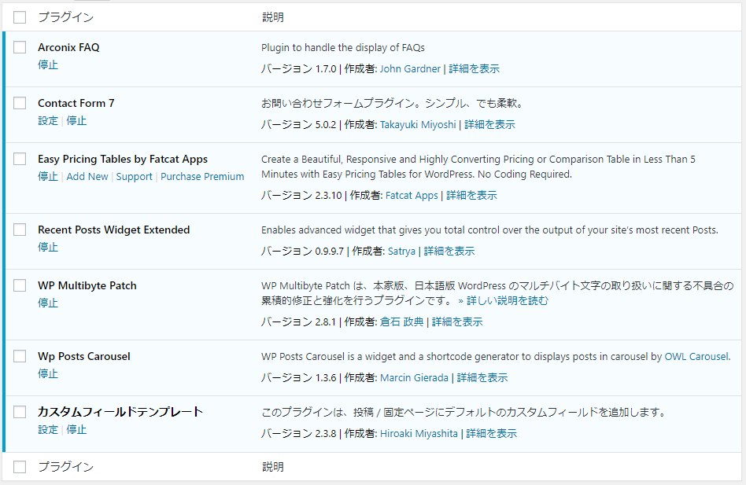Visit author Marcin Gierada's link
The height and width of the screenshot is (485, 746).
414,377
